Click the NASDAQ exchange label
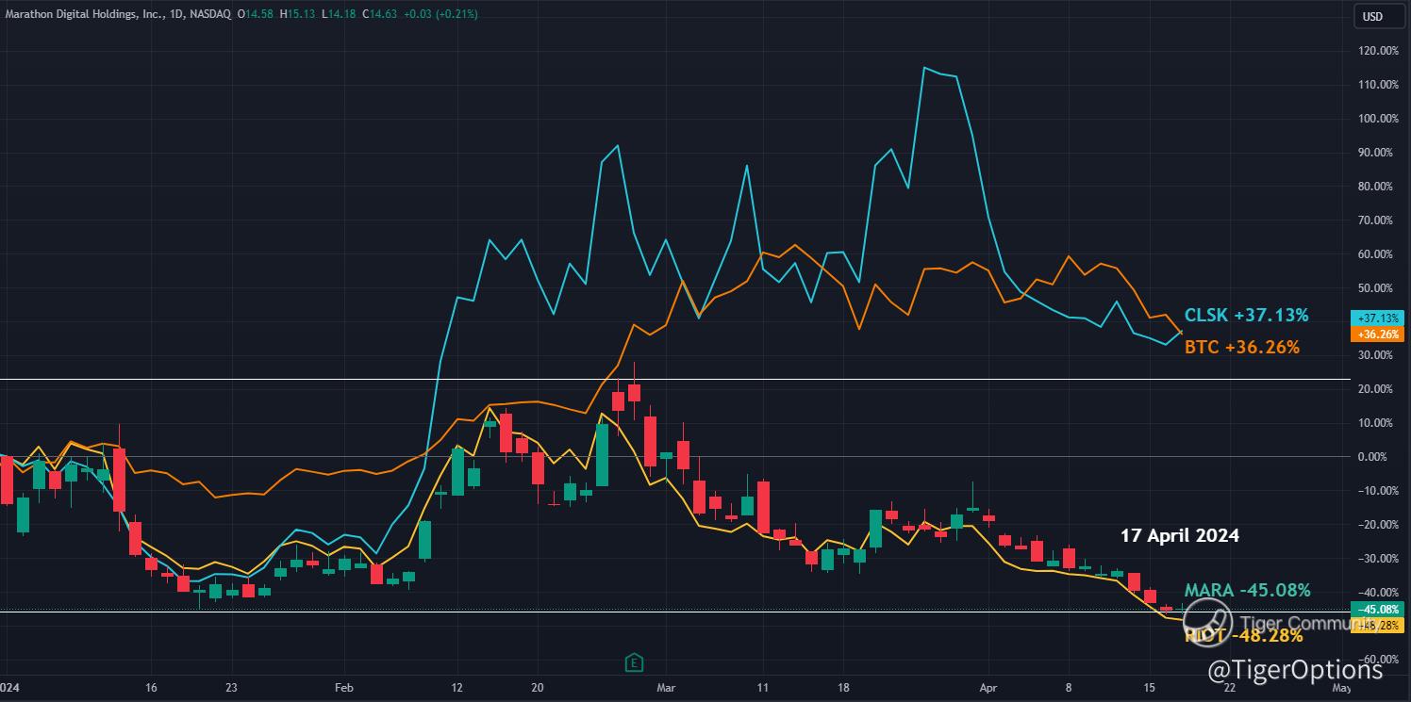The image size is (1411, 702). click(x=209, y=14)
